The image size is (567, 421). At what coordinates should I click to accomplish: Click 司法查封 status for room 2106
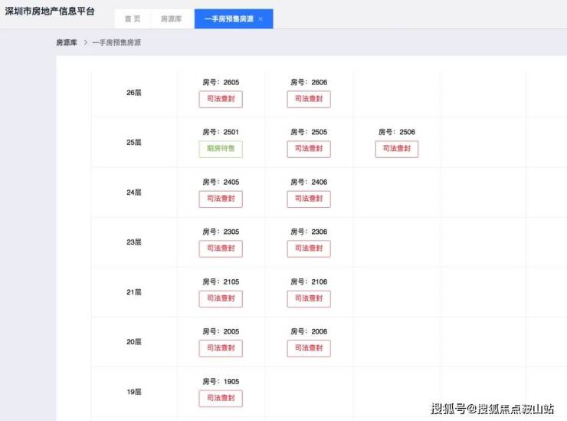point(309,298)
